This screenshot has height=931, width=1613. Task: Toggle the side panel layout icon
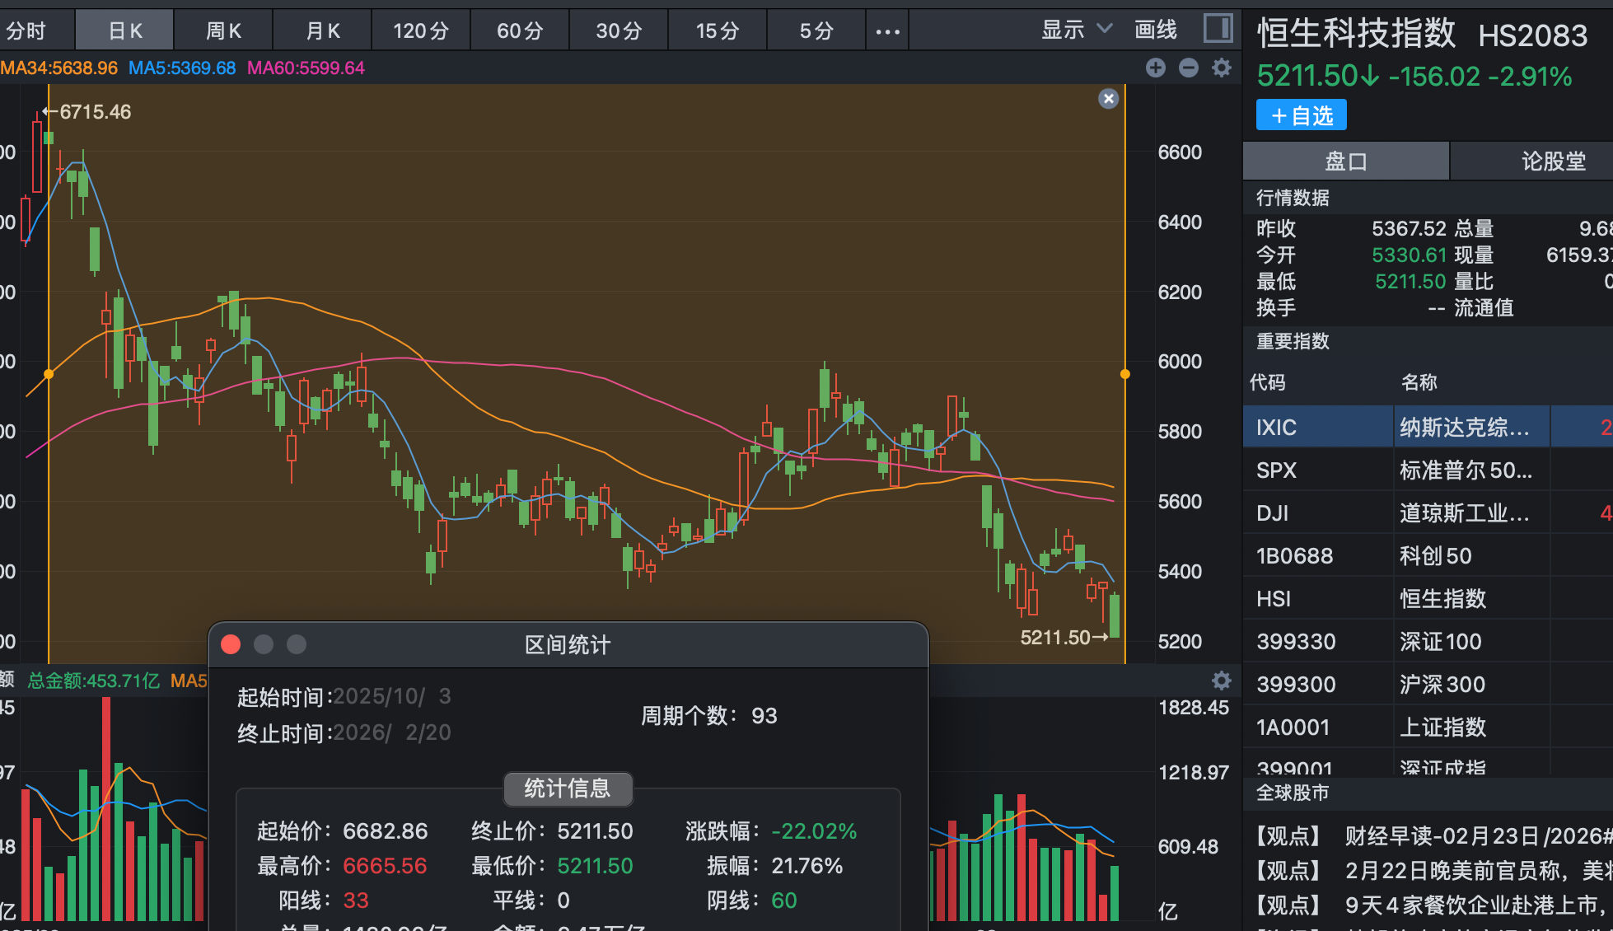1218,29
